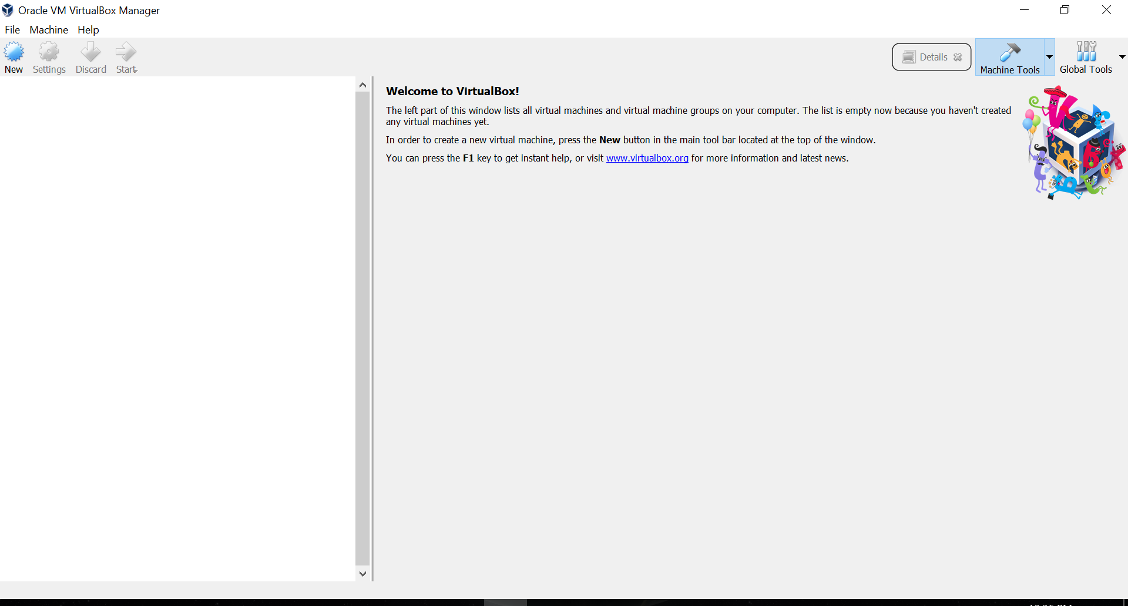Expand the Global Tools dropdown arrow
The height and width of the screenshot is (606, 1128).
1122,57
